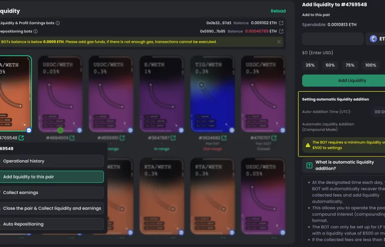Open info icon beside Repositioning bots
This screenshot has height=247, width=385.
click(x=35, y=31)
